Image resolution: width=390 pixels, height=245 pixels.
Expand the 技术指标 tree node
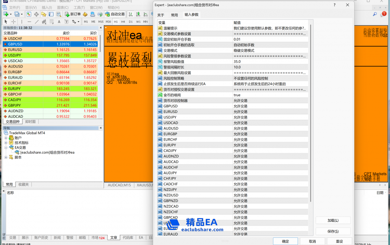pos(6,143)
